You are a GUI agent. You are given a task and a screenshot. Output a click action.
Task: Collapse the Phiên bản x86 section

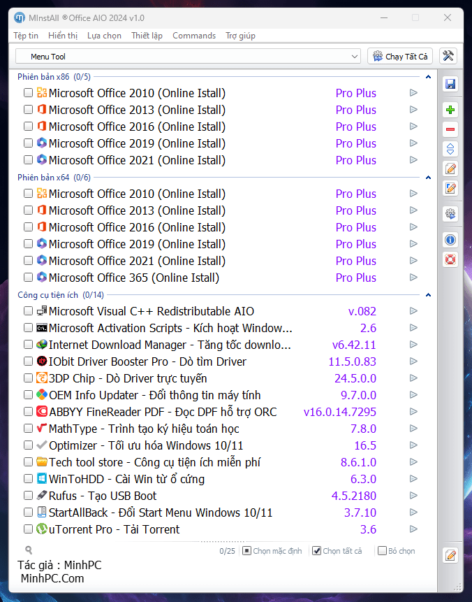(x=428, y=77)
